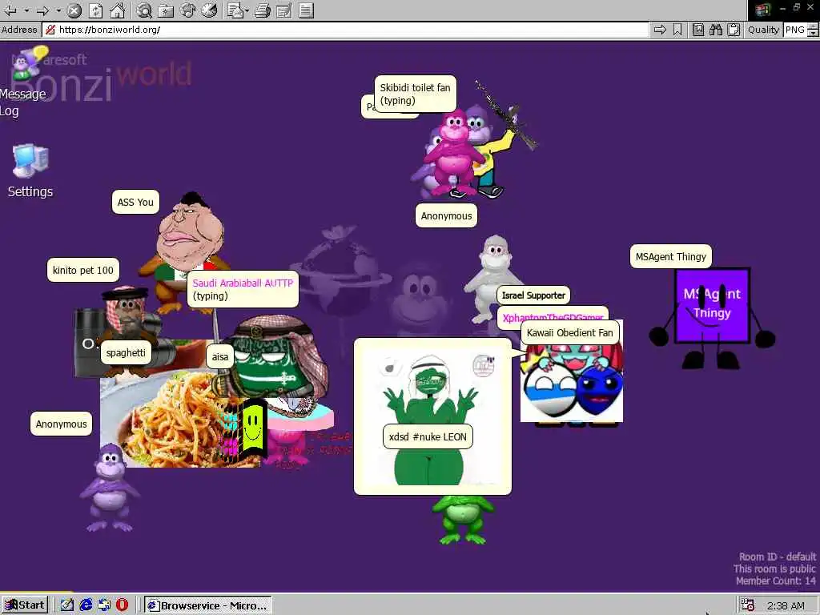Image resolution: width=820 pixels, height=615 pixels.
Task: Click the Edit page icon in toolbar
Action: 284,10
